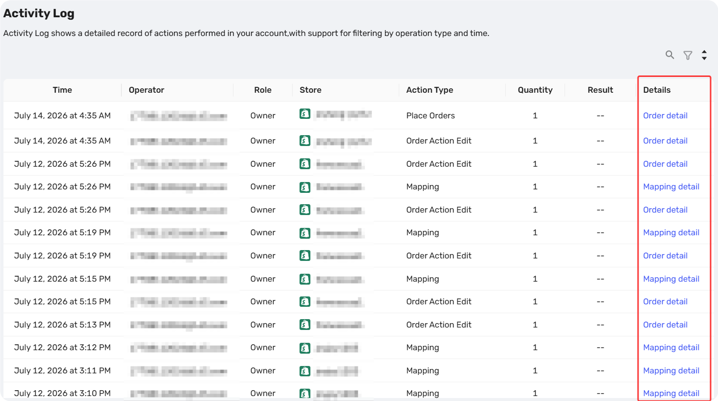The height and width of the screenshot is (401, 718).
Task: Click Order Action Edit cell in the 5:13 PM row
Action: [439, 325]
